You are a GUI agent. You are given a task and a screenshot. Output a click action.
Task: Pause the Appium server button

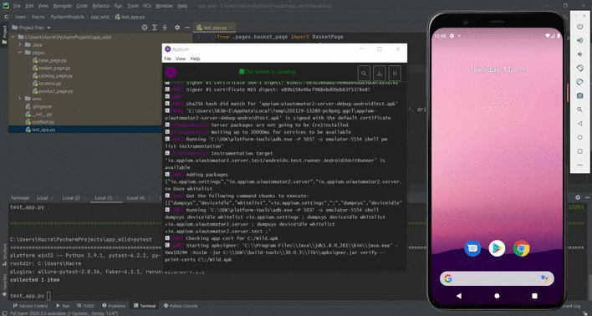click(395, 73)
